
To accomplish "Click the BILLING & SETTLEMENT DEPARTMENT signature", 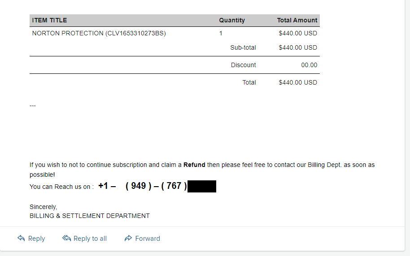I will pos(90,216).
